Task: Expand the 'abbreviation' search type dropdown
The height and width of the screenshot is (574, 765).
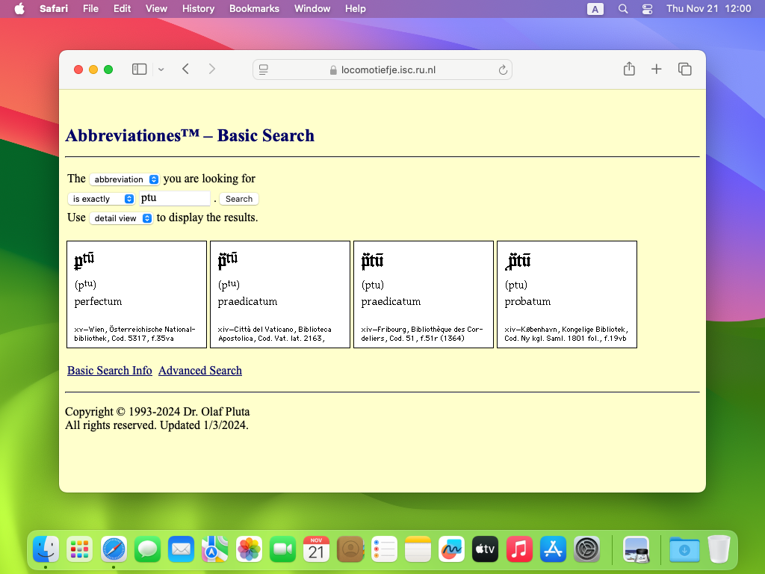Action: pyautogui.click(x=125, y=179)
